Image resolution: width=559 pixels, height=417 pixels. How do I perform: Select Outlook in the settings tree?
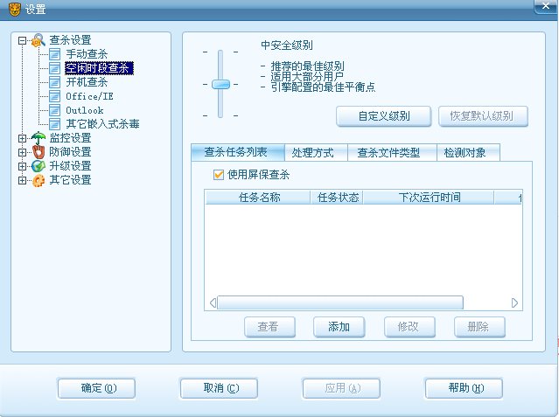tap(85, 110)
